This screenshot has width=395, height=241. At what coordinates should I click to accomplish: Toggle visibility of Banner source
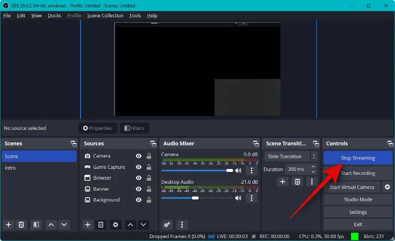click(x=139, y=189)
